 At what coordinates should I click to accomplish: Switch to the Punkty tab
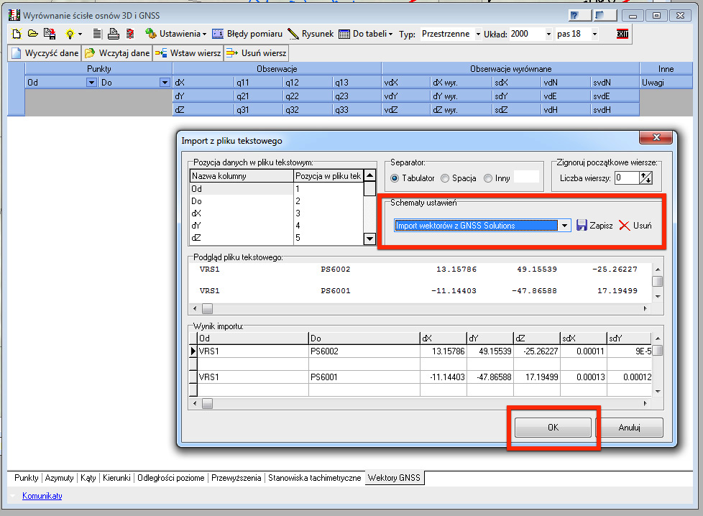click(27, 478)
